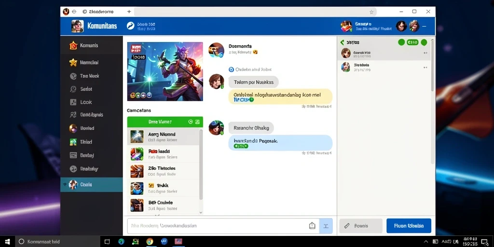
Task: Click the share icon in message box
Action: click(312, 226)
